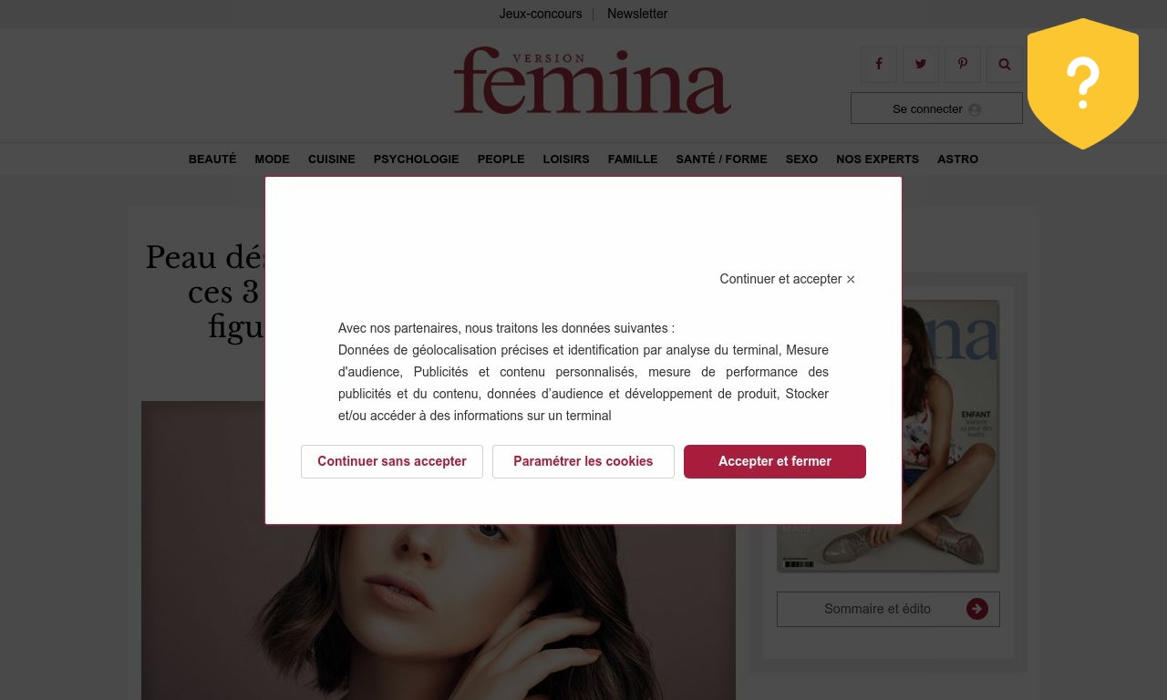Image resolution: width=1167 pixels, height=700 pixels.
Task: Click the arrow icon beside Sommaire et édito
Action: pos(977,609)
